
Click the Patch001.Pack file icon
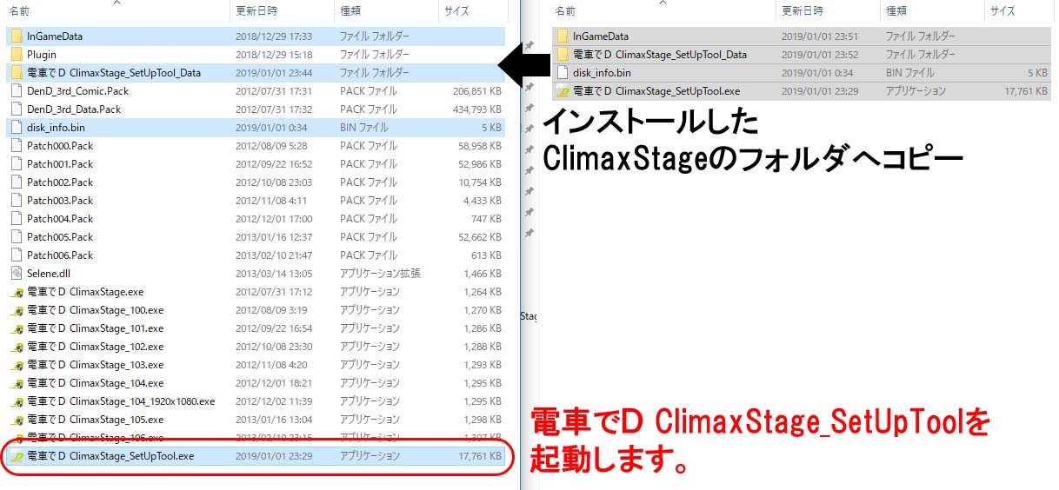click(x=17, y=164)
